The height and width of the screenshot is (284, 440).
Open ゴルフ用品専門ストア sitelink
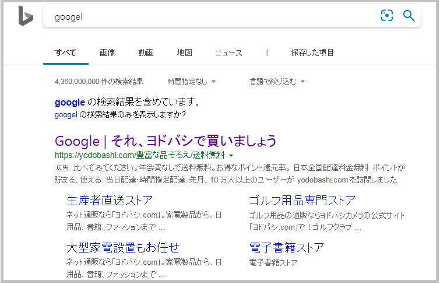pos(302,201)
